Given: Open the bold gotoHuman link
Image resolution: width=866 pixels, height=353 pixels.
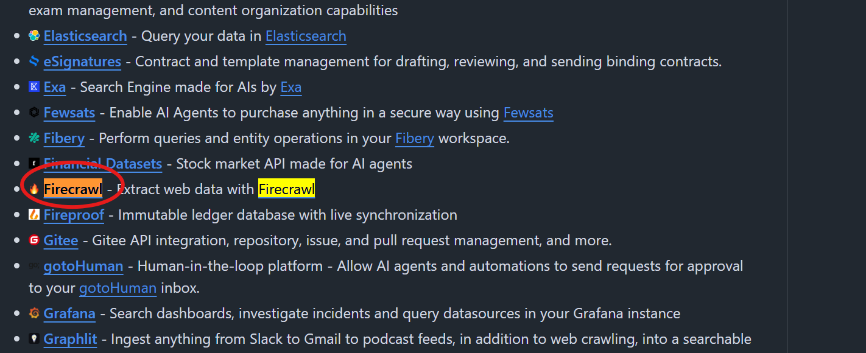Looking at the screenshot, I should [x=83, y=266].
